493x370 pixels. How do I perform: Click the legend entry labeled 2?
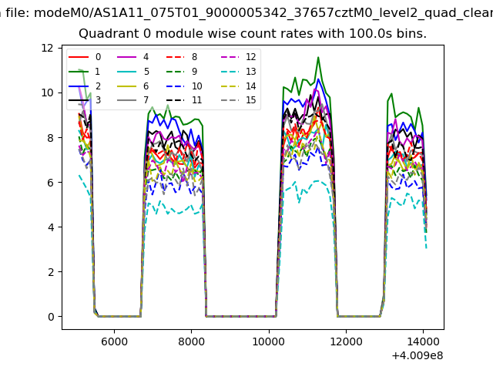point(85,86)
